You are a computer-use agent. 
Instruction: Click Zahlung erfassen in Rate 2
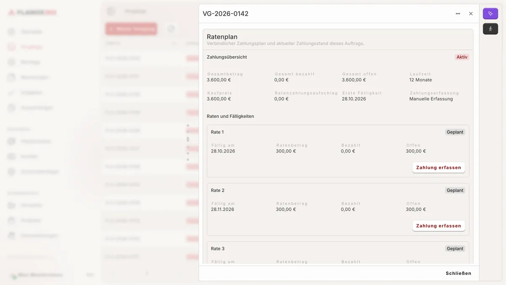439,226
